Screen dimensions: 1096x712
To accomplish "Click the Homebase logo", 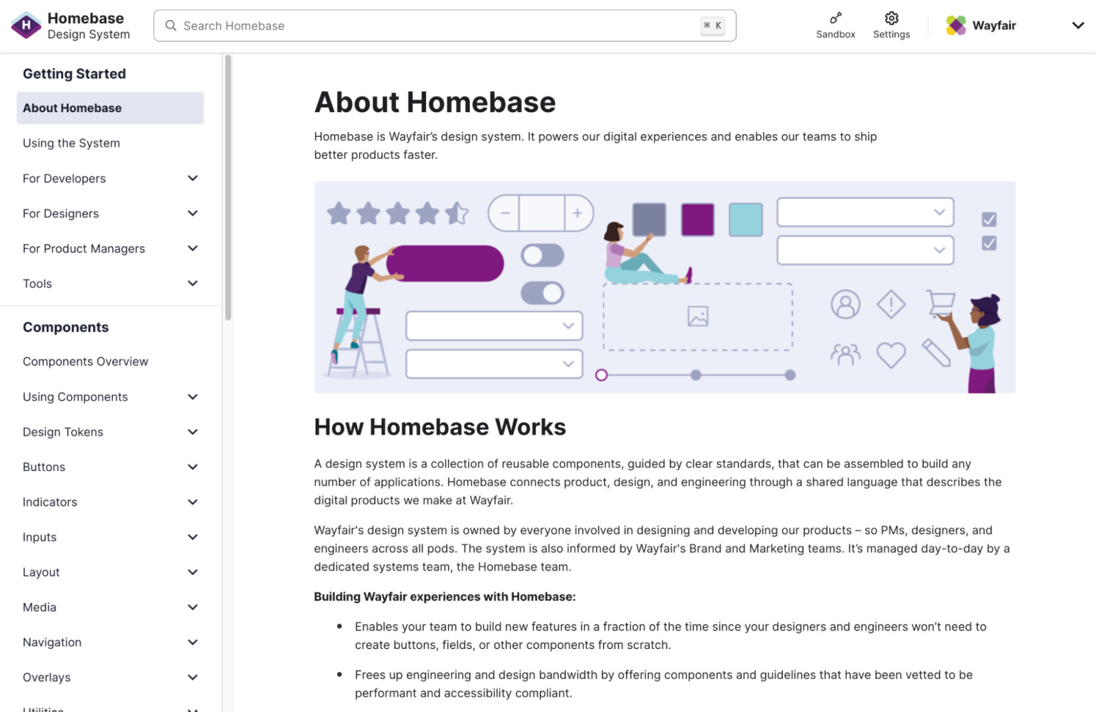I will tap(26, 25).
